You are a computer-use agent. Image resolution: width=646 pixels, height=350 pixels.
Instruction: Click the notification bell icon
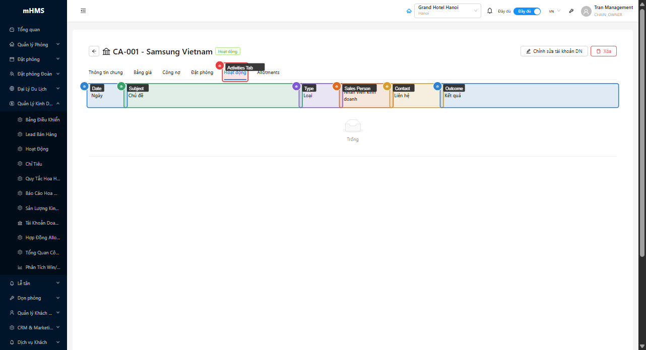490,11
